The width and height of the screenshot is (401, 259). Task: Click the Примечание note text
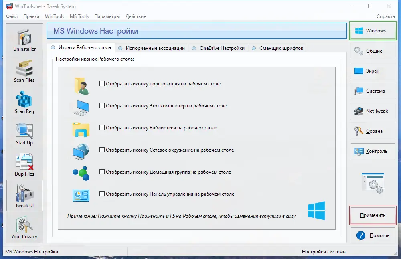pos(181,216)
